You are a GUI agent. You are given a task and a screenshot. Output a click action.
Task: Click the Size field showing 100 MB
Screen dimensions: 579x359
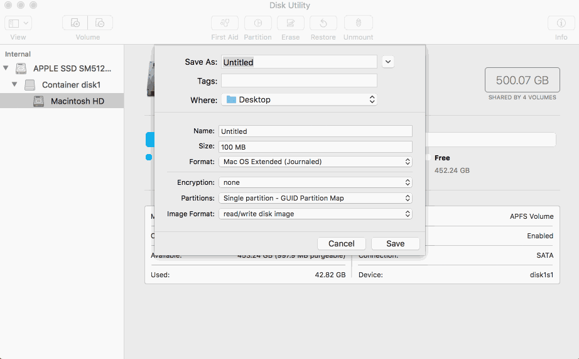[x=315, y=146]
